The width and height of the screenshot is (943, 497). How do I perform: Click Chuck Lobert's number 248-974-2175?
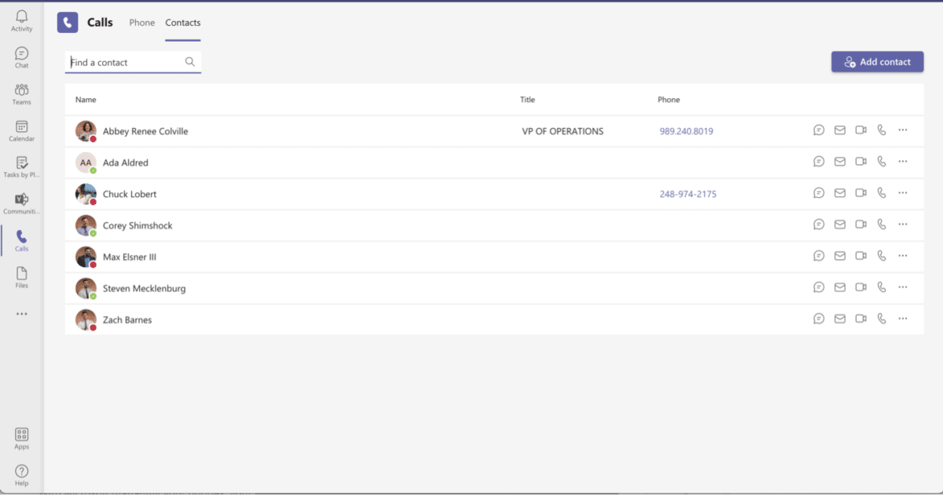688,194
